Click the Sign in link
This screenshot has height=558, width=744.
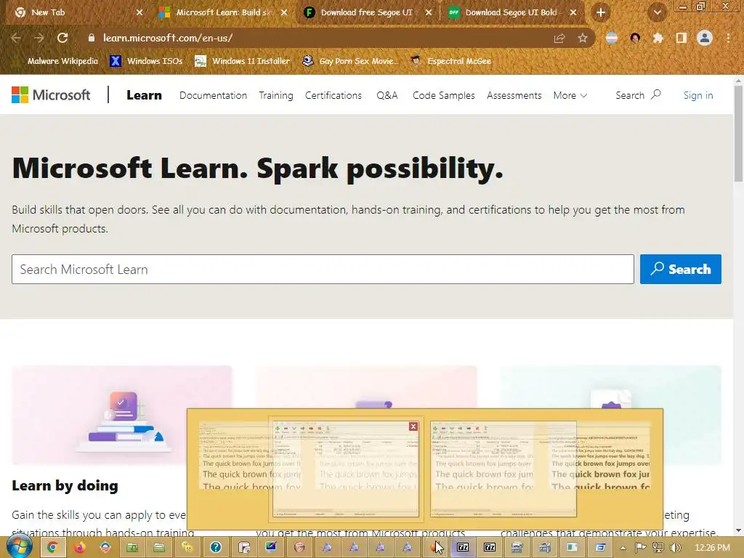698,95
